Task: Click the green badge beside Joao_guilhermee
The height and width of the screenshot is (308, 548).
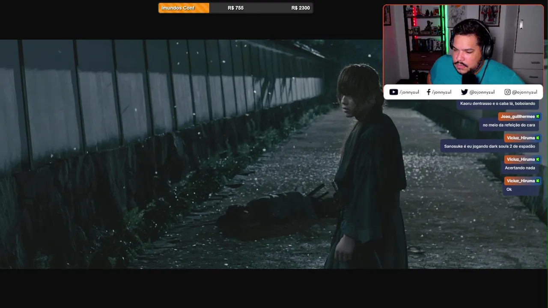Action: pyautogui.click(x=538, y=116)
